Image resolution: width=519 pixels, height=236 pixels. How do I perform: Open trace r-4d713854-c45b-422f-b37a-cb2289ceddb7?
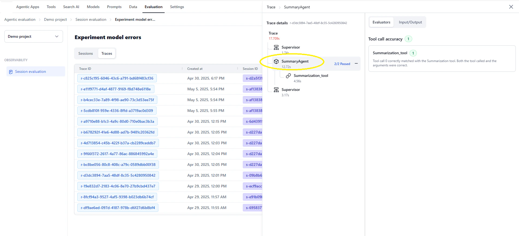pos(118,143)
